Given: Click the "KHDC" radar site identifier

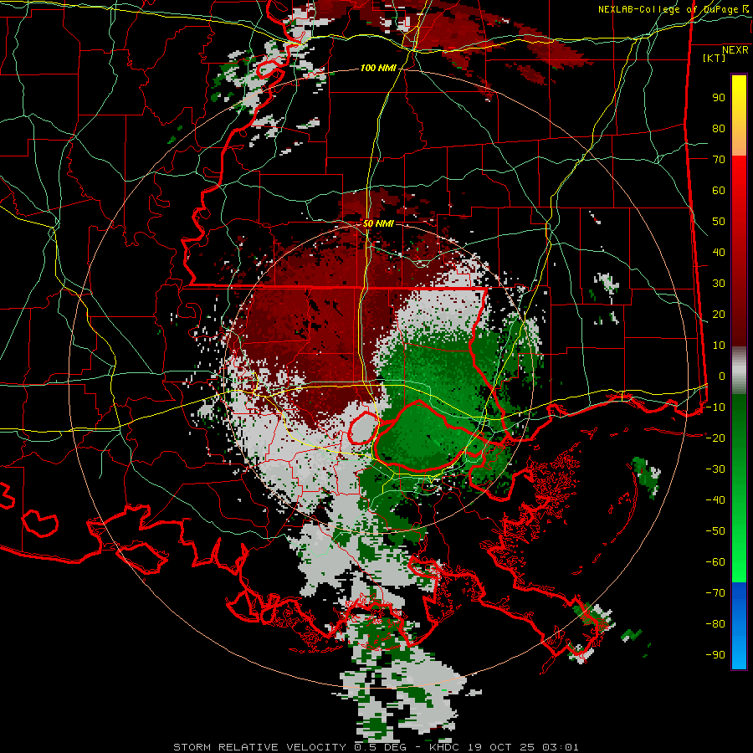Looking at the screenshot, I should [x=444, y=747].
